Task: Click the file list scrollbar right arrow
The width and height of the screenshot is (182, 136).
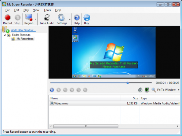Action: click(177, 126)
